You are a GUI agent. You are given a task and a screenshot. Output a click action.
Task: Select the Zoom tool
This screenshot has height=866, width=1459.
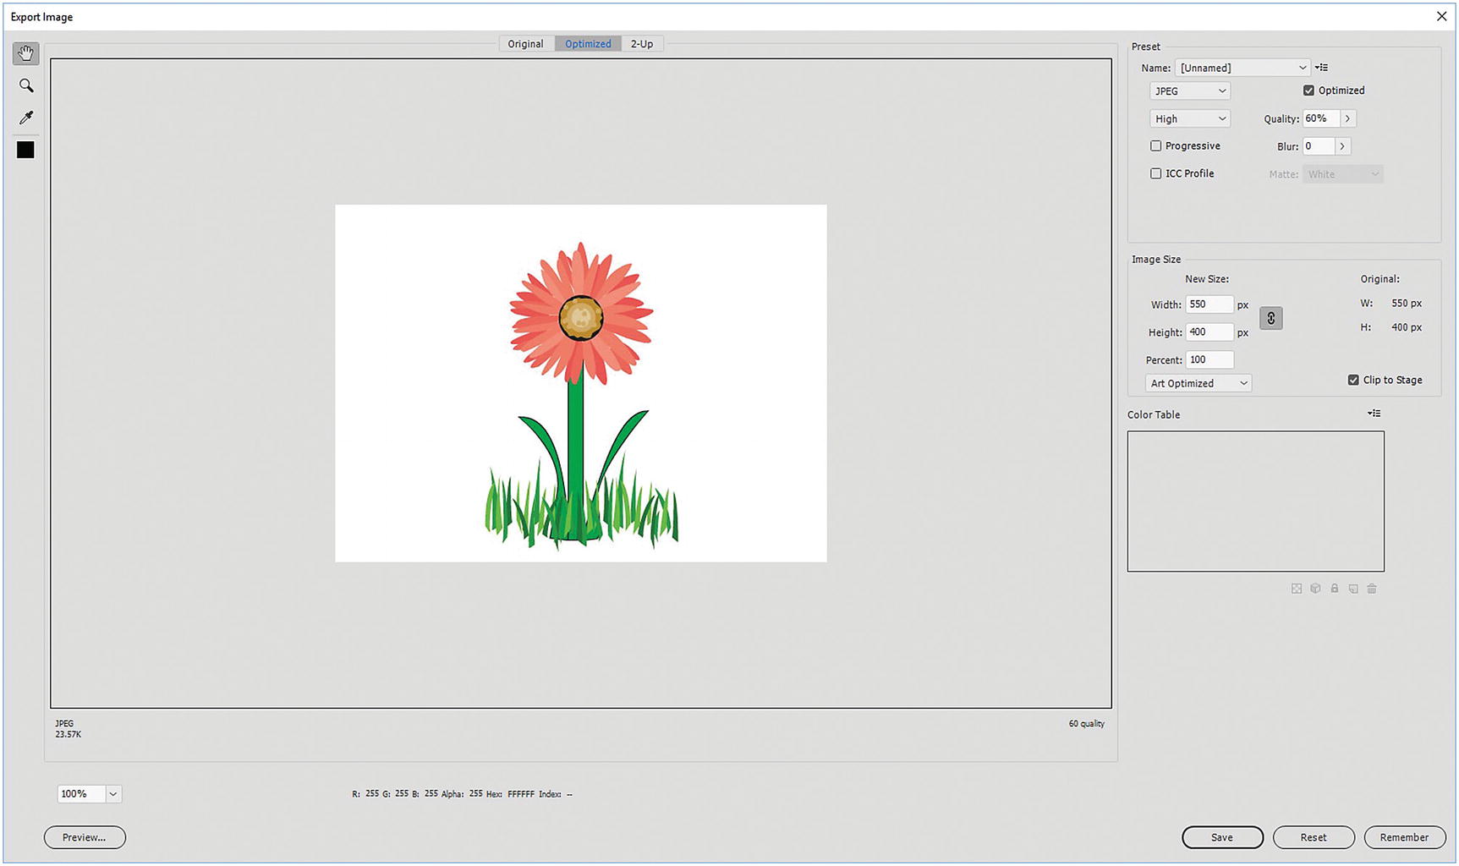[25, 85]
